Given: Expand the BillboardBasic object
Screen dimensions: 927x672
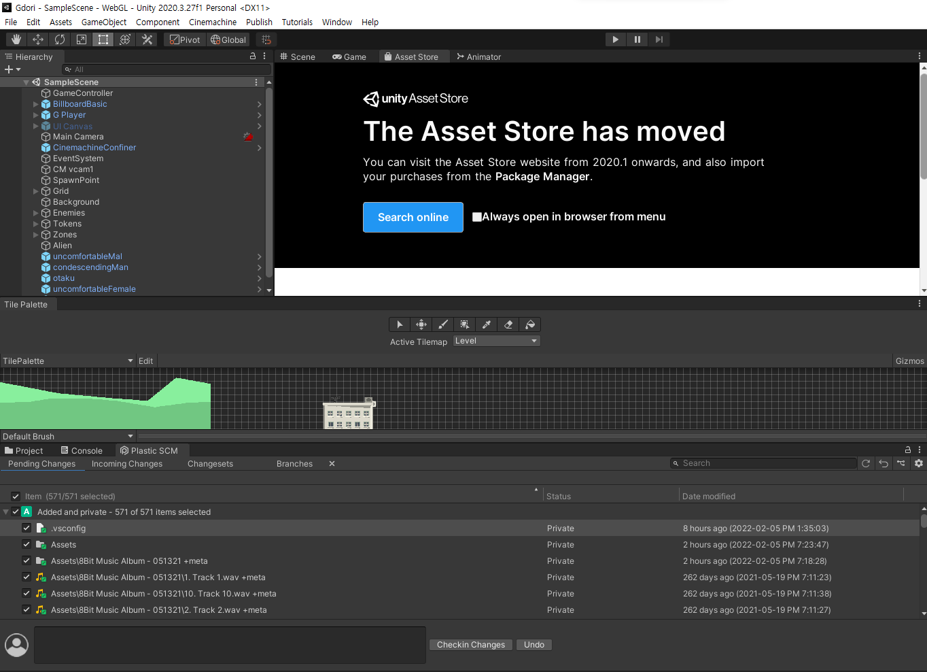Looking at the screenshot, I should [36, 104].
